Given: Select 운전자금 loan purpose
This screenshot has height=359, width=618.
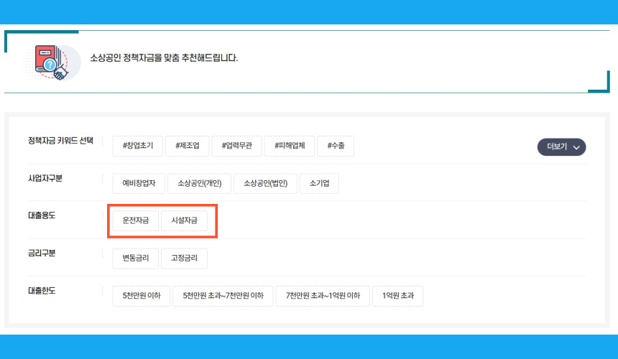Looking at the screenshot, I should coord(136,220).
